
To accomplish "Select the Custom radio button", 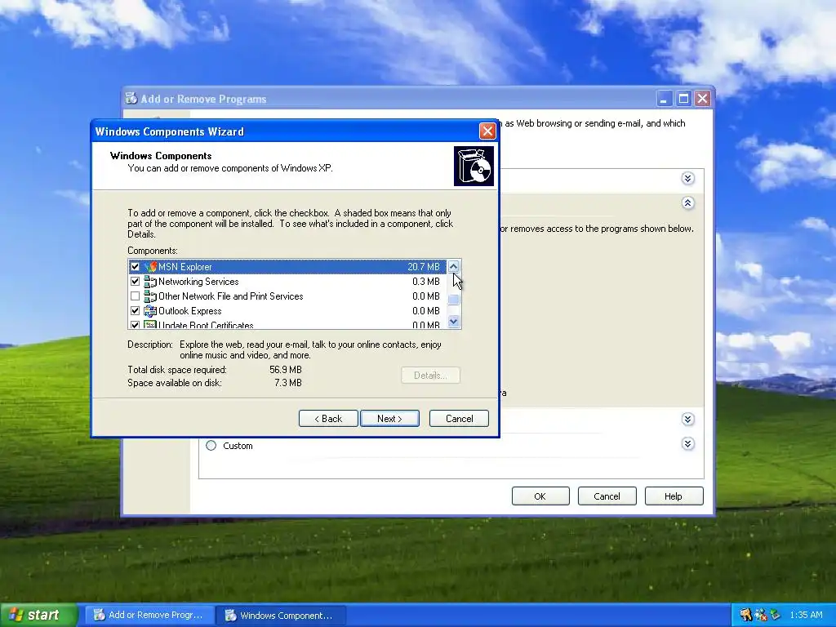I will 211,446.
